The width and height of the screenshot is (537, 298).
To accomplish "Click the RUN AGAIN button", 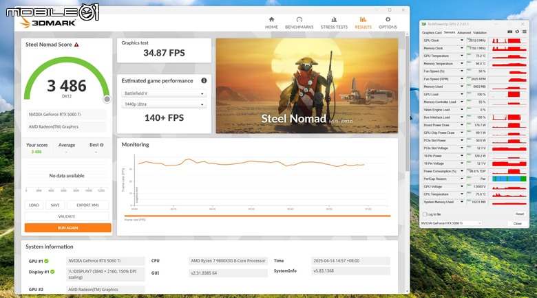I will pos(67,227).
